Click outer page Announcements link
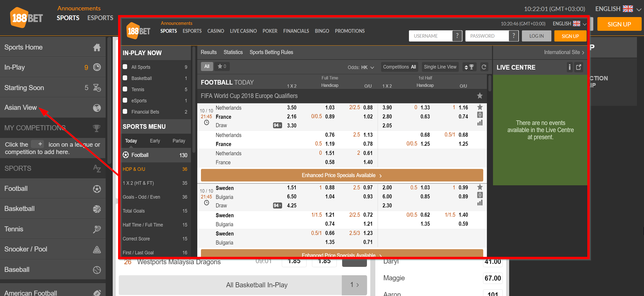644x296 pixels. (79, 8)
